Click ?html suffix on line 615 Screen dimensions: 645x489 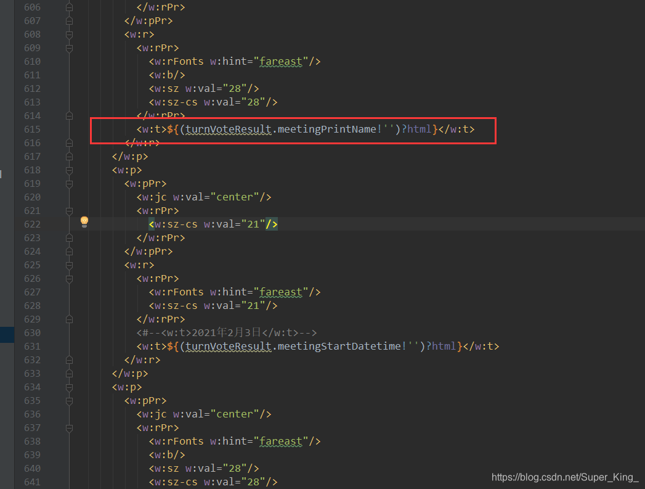(416, 129)
